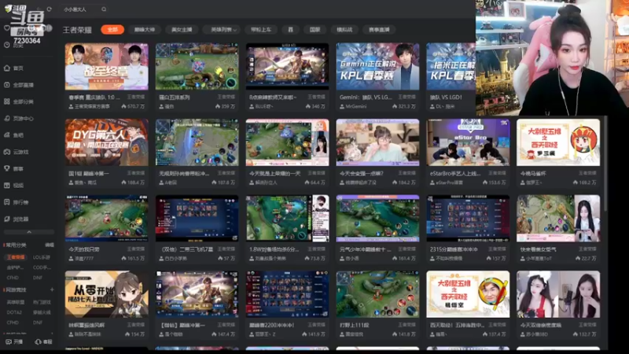Select the 国服 filter tab

click(315, 30)
